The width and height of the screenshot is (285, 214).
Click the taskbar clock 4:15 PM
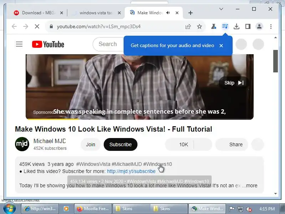tap(267, 209)
